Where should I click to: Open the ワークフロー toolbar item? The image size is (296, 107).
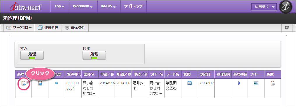pyautogui.click(x=19, y=28)
